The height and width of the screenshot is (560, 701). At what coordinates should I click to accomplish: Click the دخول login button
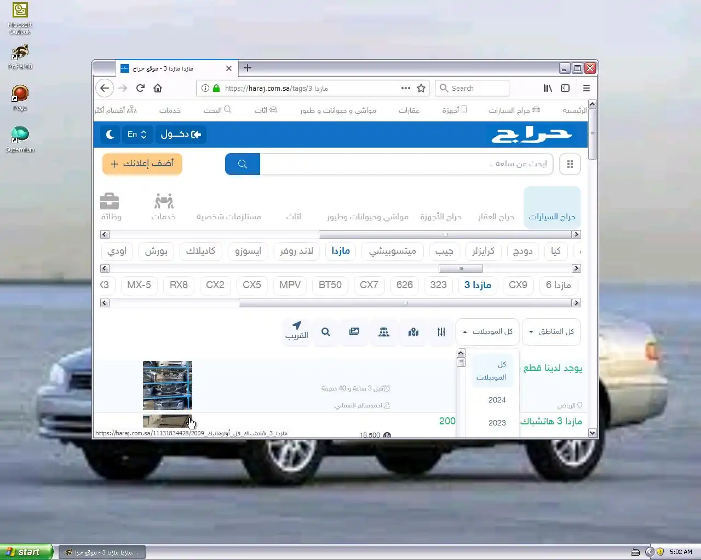click(181, 135)
